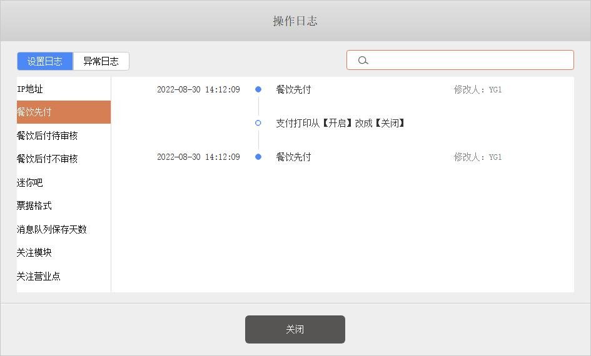Select IP地址 in the category list
This screenshot has width=591, height=356.
click(30, 89)
